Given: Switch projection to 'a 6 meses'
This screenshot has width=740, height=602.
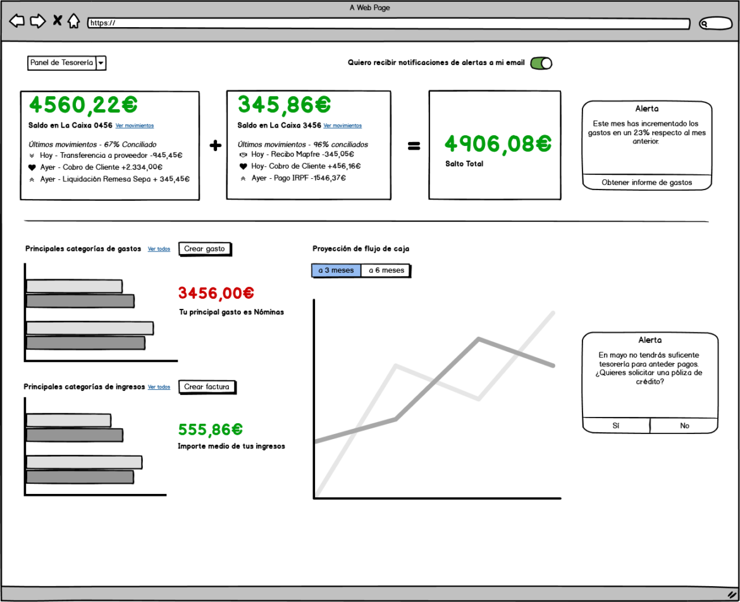Looking at the screenshot, I should [386, 270].
